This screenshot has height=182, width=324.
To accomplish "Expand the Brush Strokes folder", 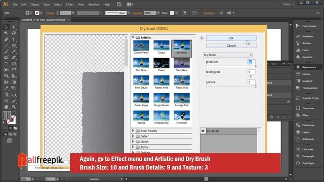I will (133, 130).
